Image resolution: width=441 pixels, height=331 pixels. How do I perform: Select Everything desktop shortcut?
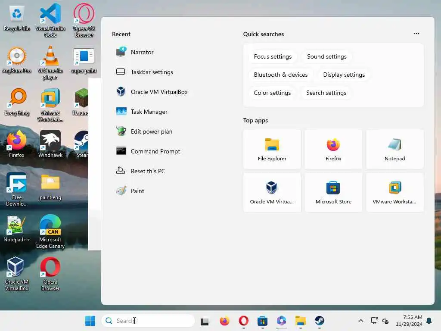[17, 103]
